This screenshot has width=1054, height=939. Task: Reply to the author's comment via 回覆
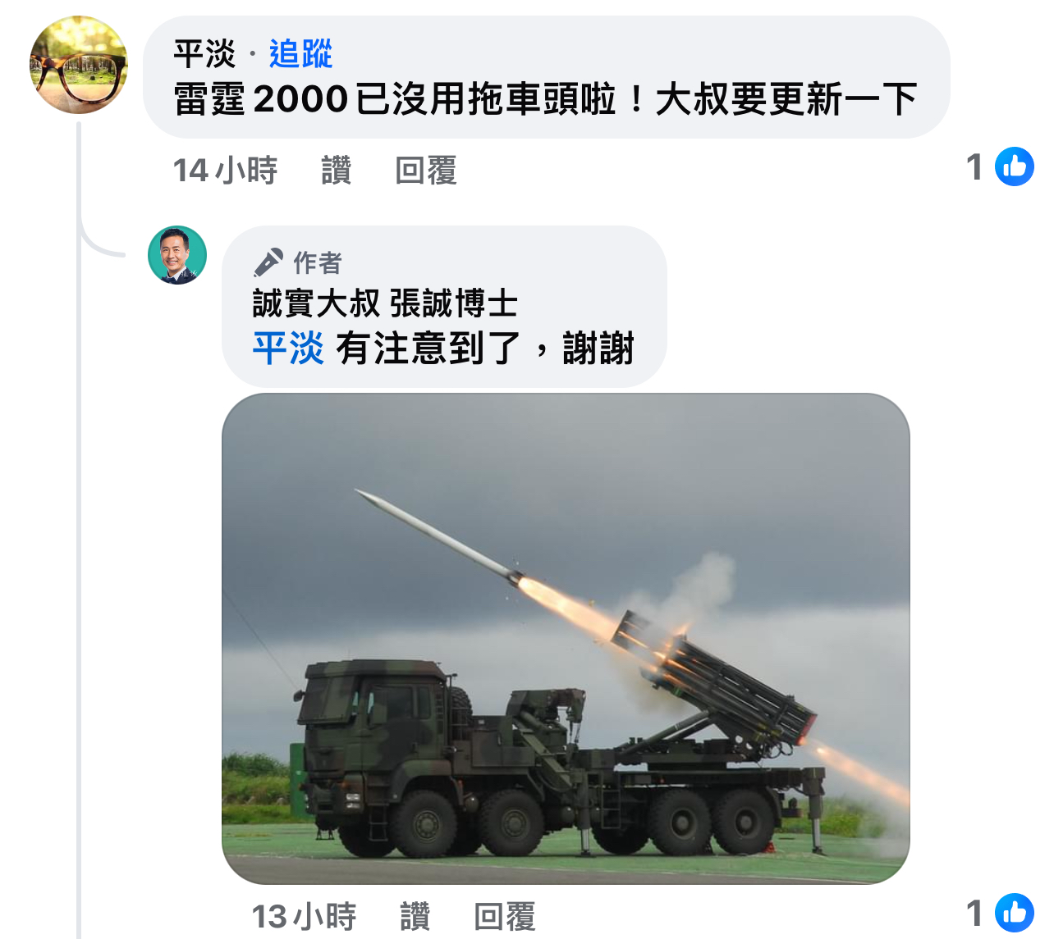tap(504, 917)
